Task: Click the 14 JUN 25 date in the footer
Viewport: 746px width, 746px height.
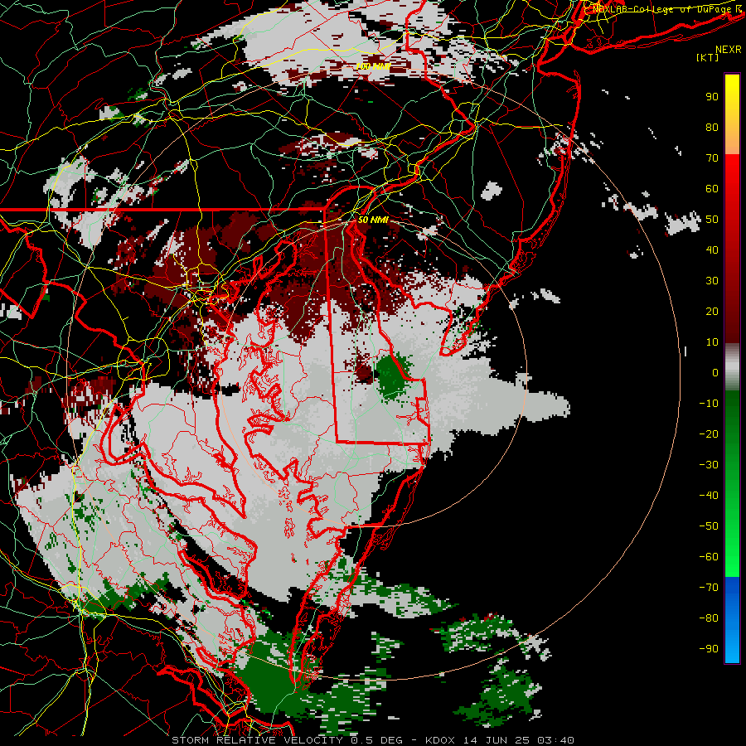Action: pos(497,740)
